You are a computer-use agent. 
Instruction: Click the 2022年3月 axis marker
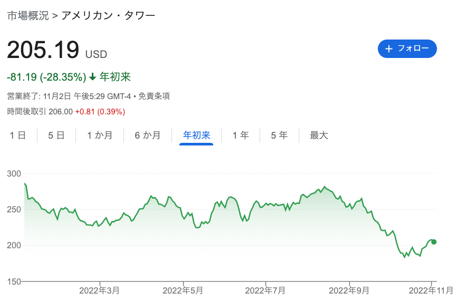[99, 290]
